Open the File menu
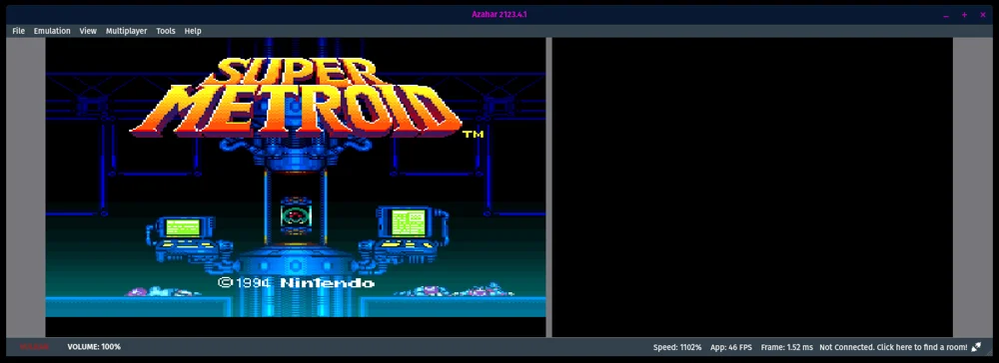Image resolution: width=999 pixels, height=363 pixels. [18, 31]
